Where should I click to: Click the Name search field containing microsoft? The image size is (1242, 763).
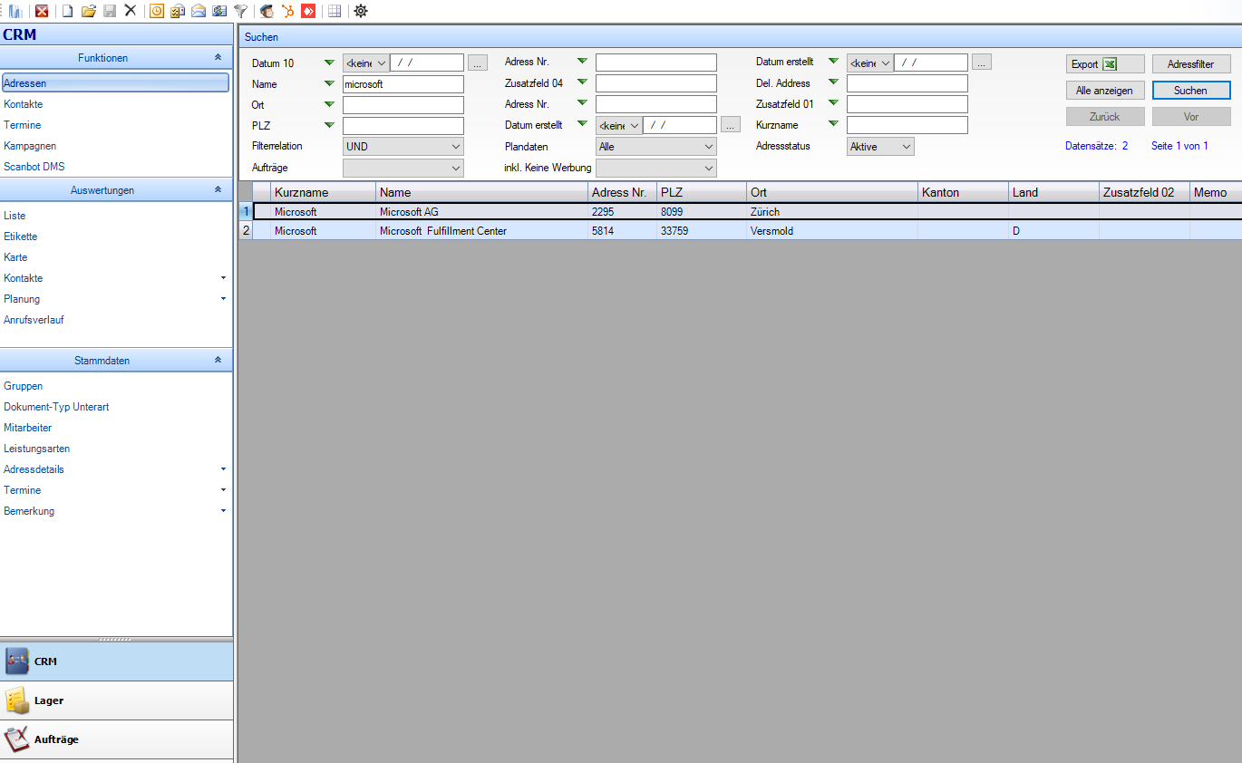click(403, 83)
